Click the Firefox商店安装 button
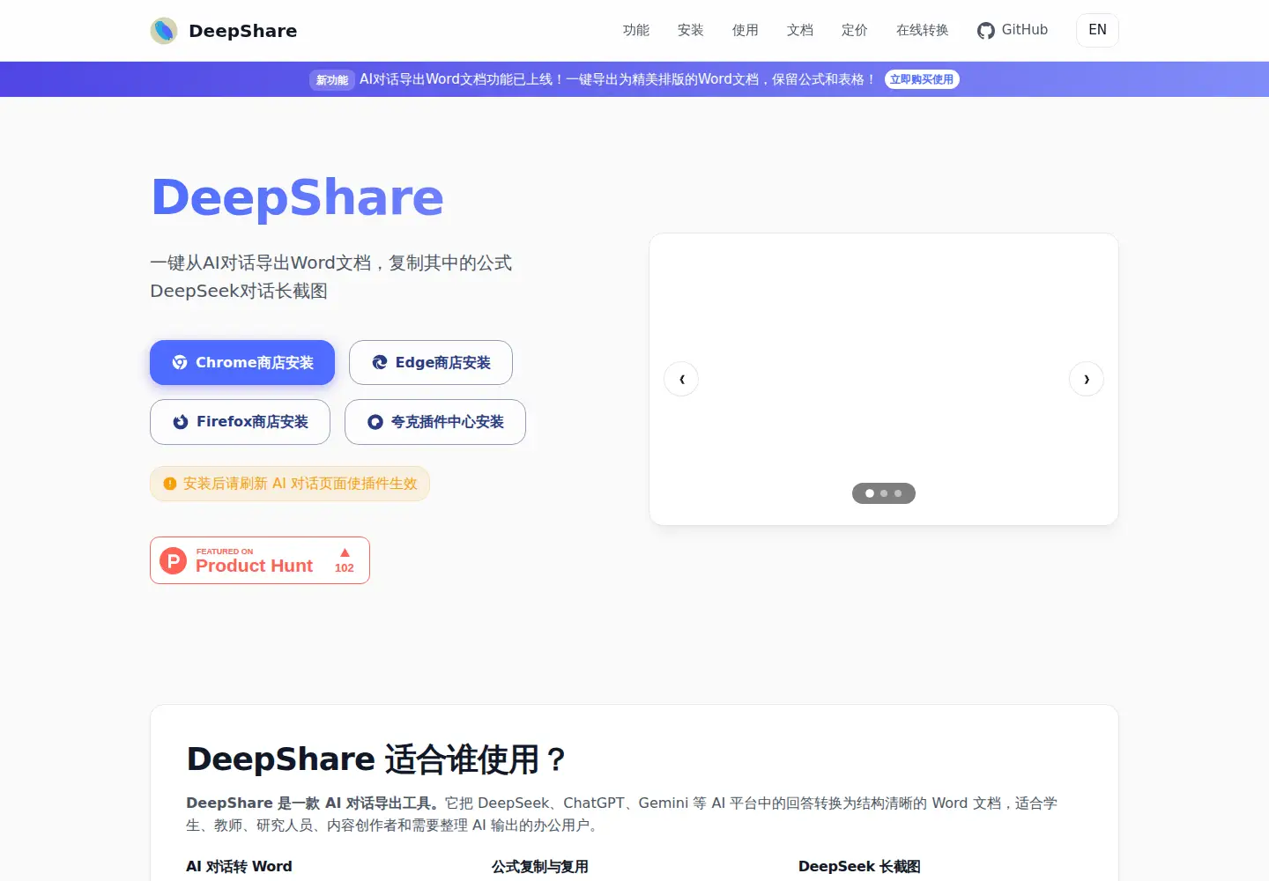The width and height of the screenshot is (1269, 881). pos(240,422)
